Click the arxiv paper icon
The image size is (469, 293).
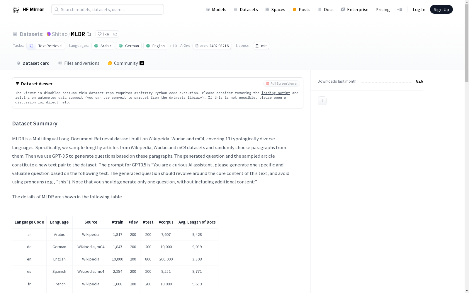point(197,46)
